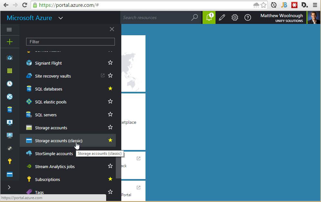Click the pencil edit dashboard icon
This screenshot has width=321, height=202.
coord(222,17)
